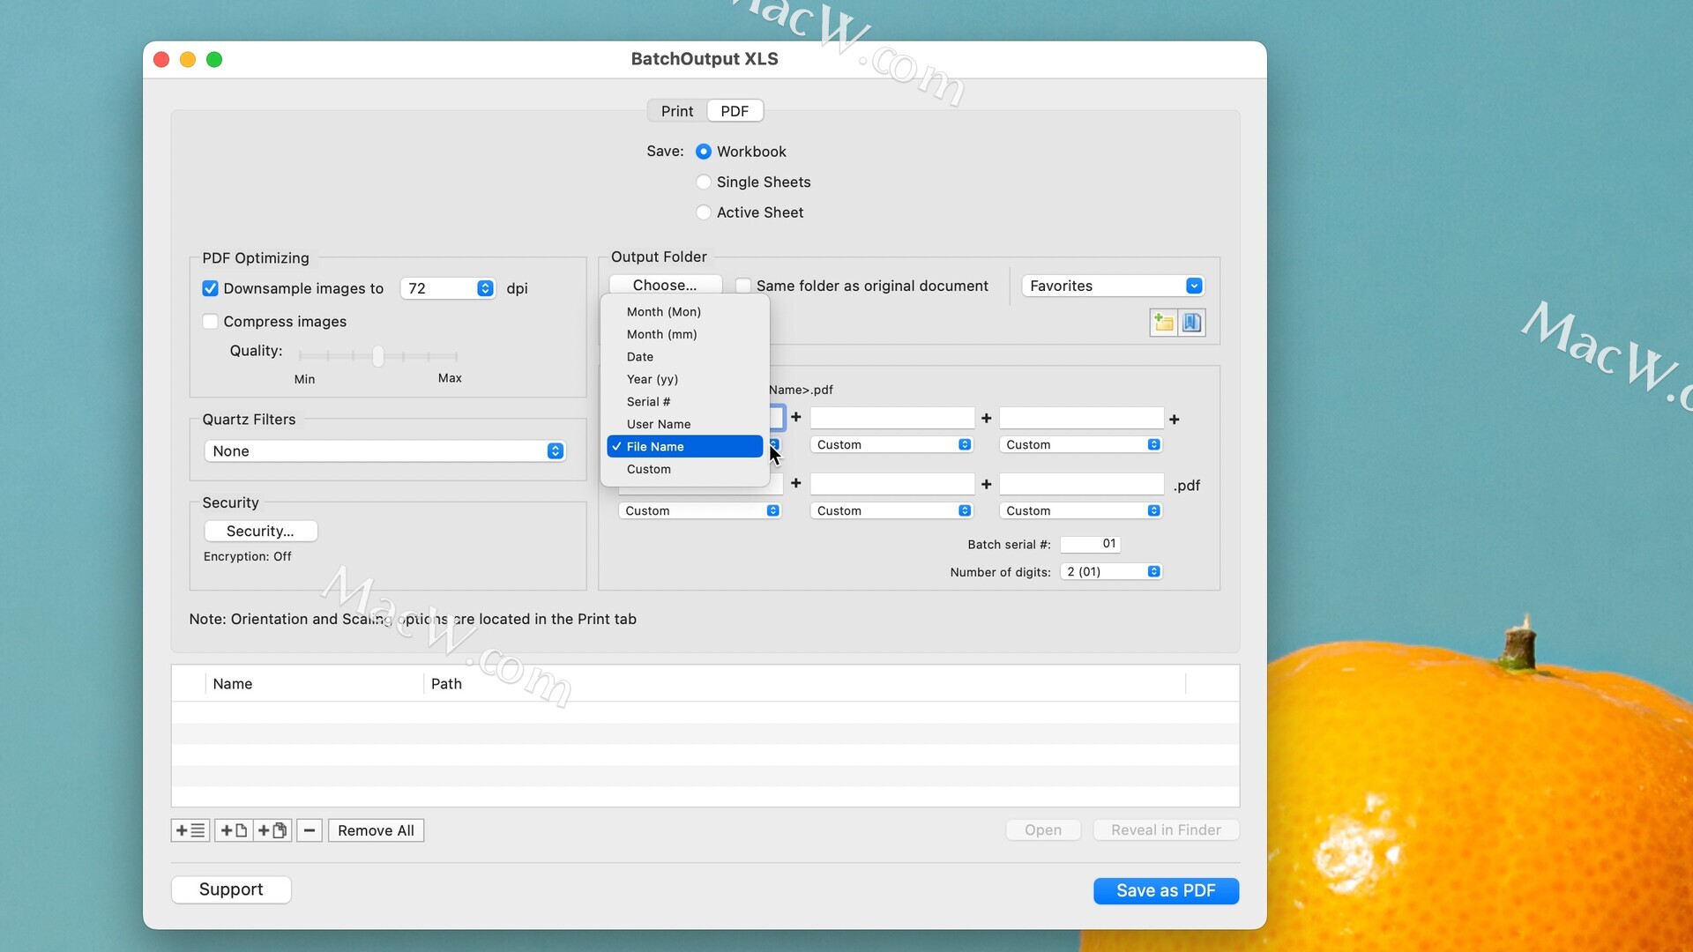Screen dimensions: 1693x952
Task: Click the add single document icon
Action: (x=234, y=830)
